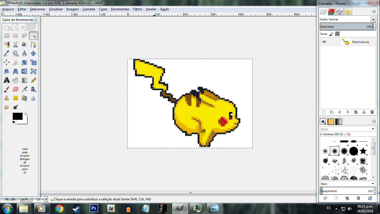380x214 pixels.
Task: Open the Layers dock tab configuration menu
Action: click(374, 11)
